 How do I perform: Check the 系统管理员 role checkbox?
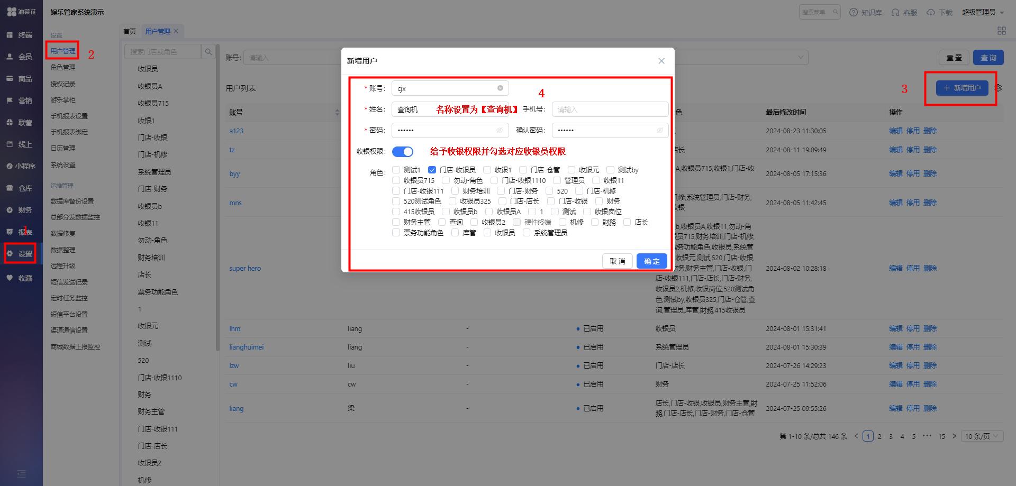(527, 233)
